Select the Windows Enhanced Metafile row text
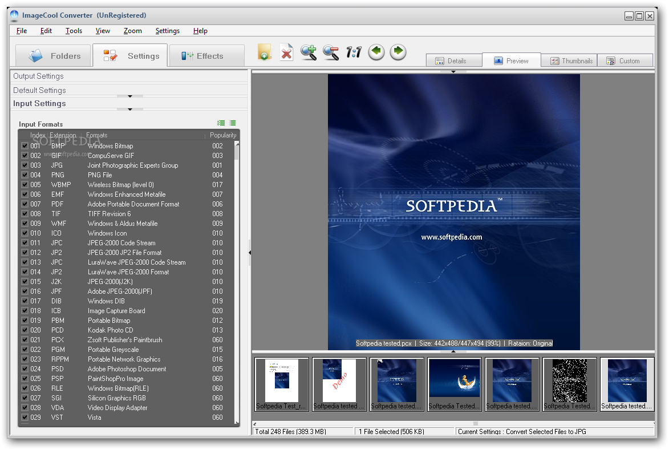This screenshot has width=669, height=450. pos(126,194)
